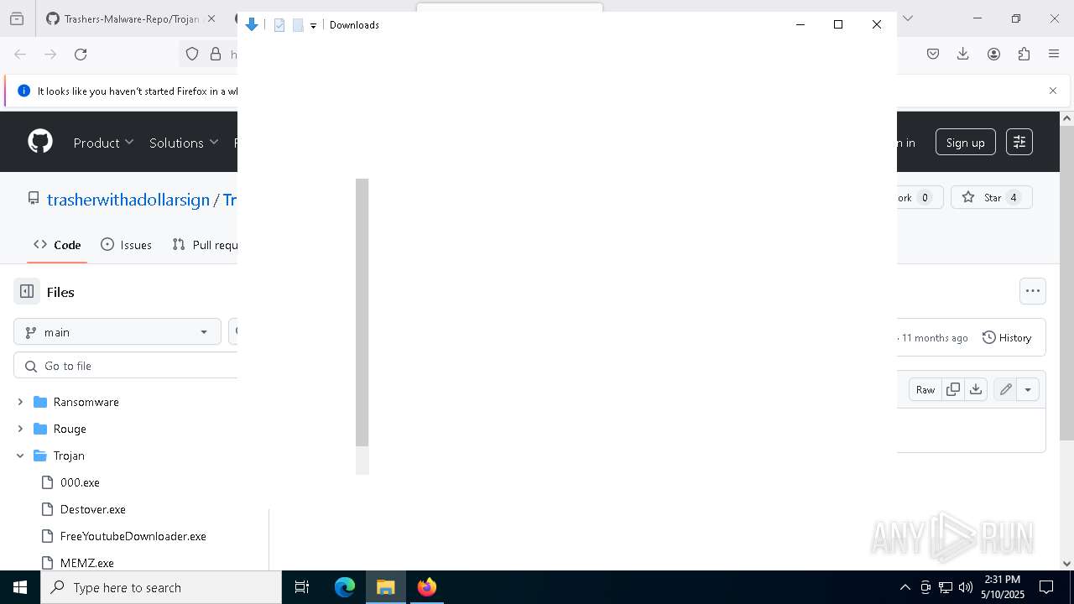Save page to Pocket in Firefox
Screen dimensions: 1074x604
(933, 54)
